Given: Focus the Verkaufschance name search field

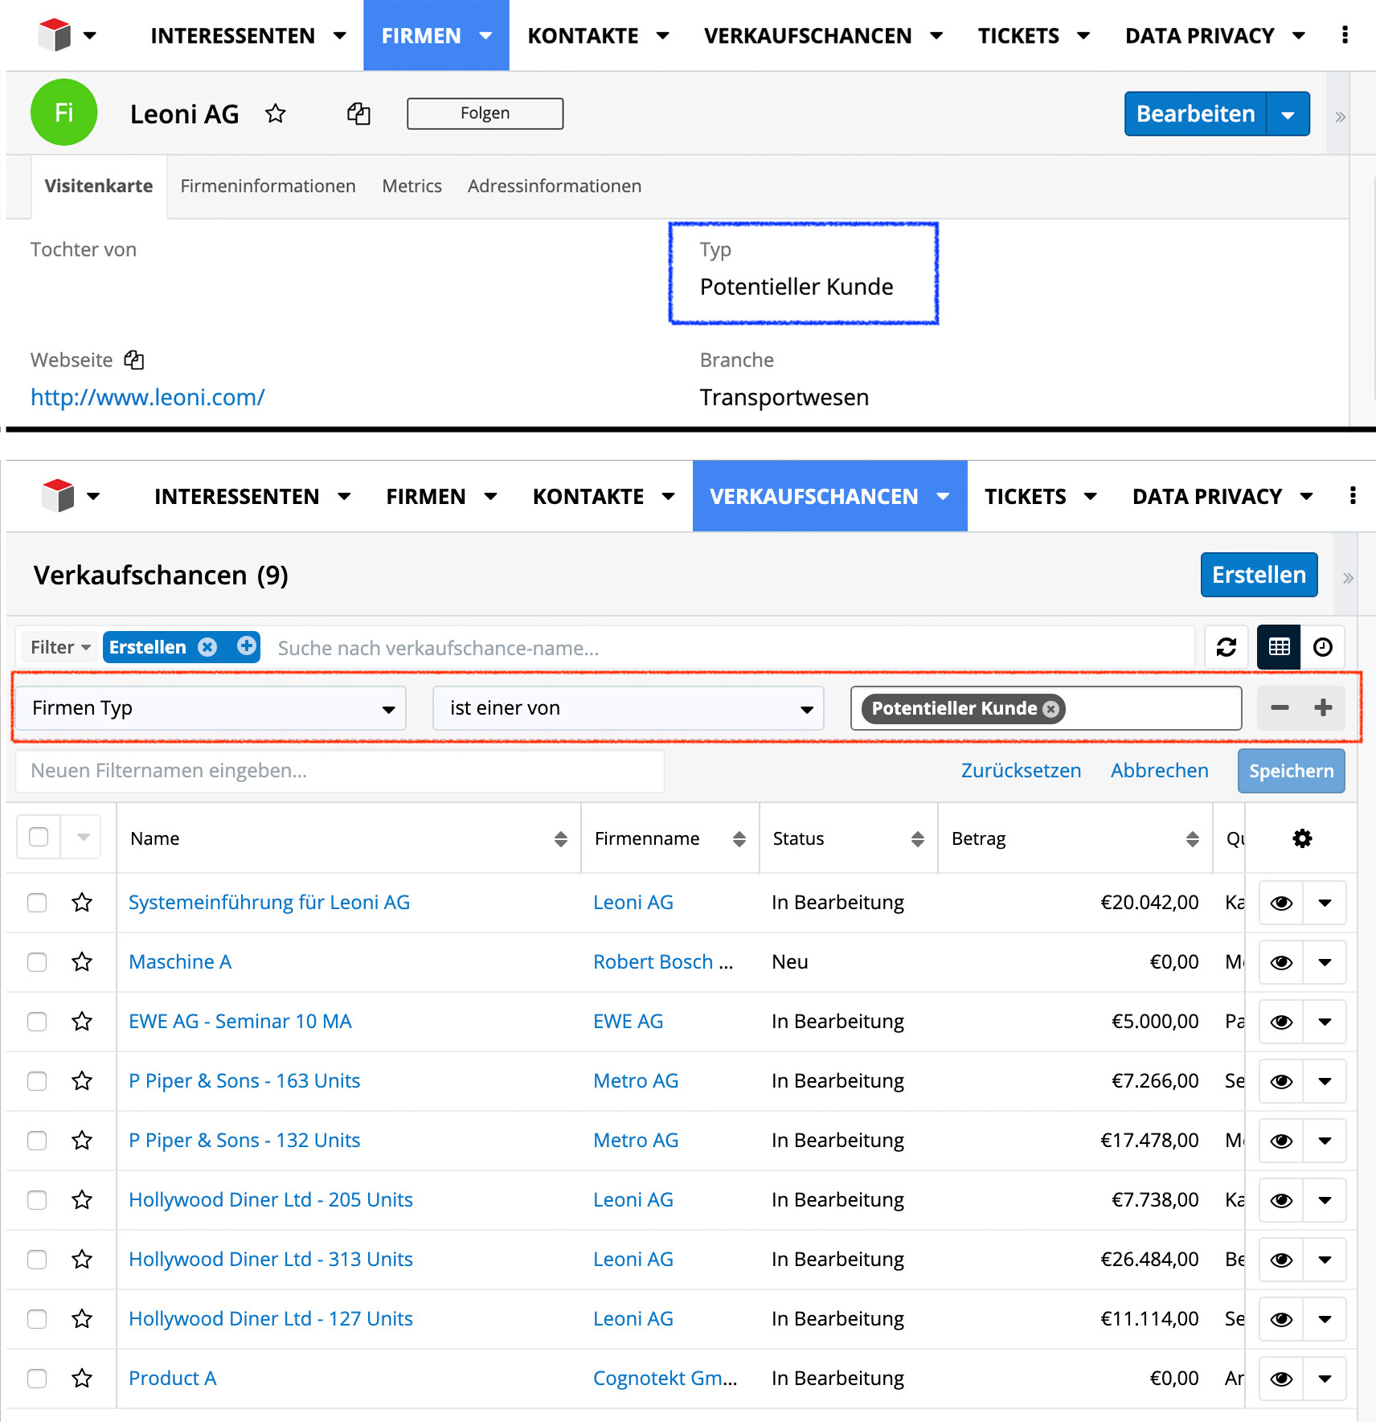Looking at the screenshot, I should click(x=731, y=648).
